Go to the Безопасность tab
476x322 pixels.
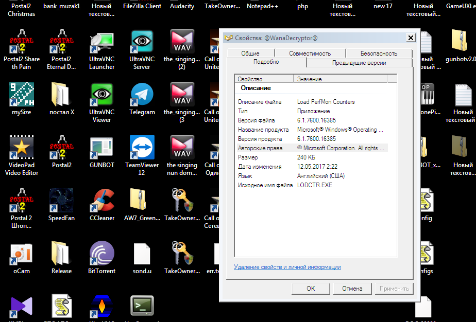pos(379,53)
